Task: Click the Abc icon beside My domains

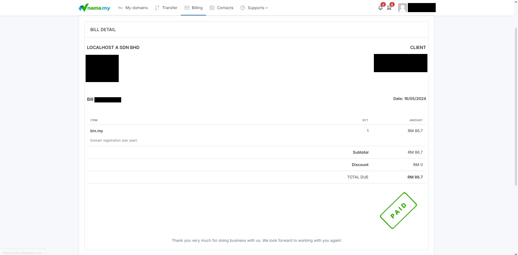Action: 120,8
